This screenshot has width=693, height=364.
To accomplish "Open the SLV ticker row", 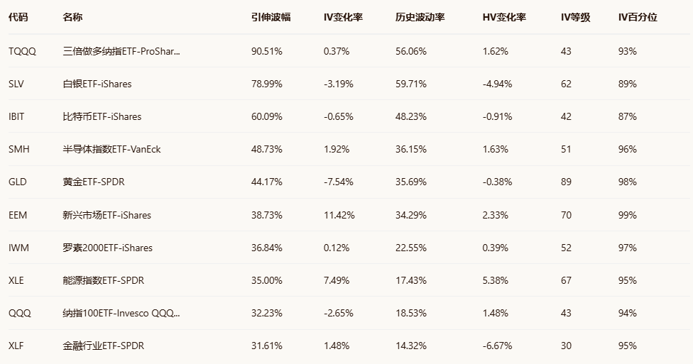I will [x=16, y=84].
